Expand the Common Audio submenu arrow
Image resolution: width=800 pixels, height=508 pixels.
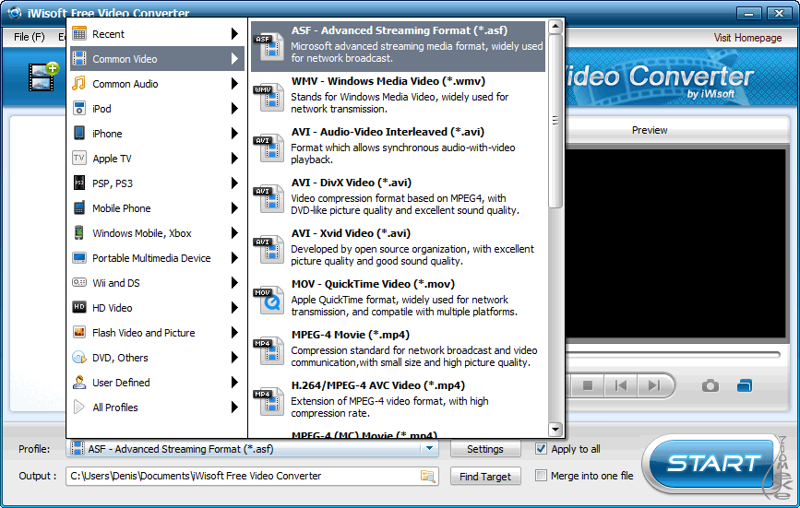click(x=234, y=83)
